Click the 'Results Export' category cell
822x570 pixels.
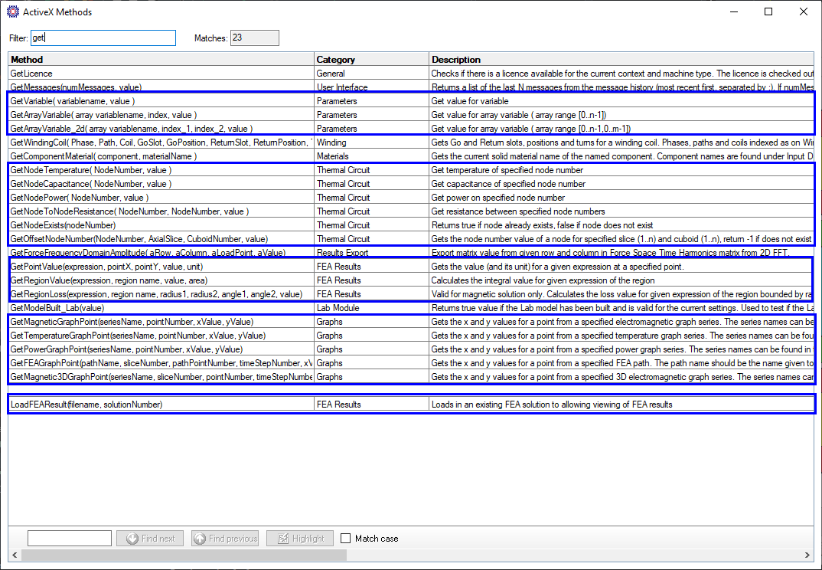[372, 253]
